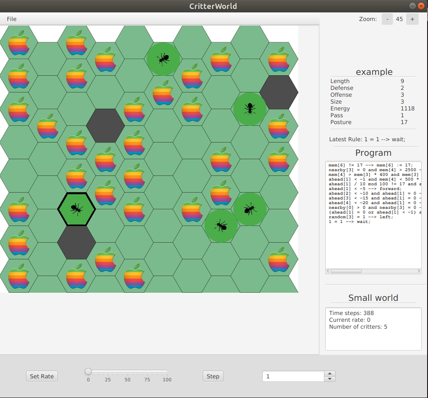Select the critter in the black-outlined hex

point(77,209)
